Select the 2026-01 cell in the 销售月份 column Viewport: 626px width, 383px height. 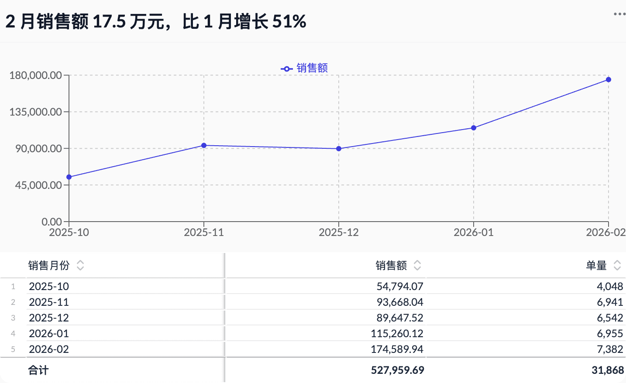tap(49, 334)
